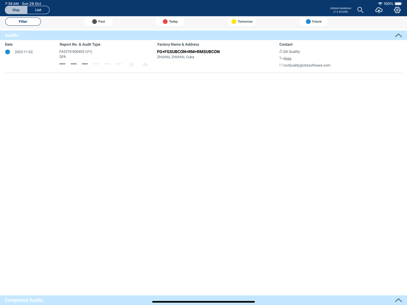The width and height of the screenshot is (407, 305).
Task: Tap the phone icon next to dggg
Action: coord(280,58)
